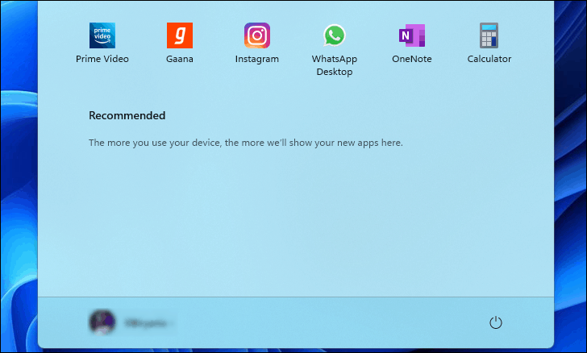Image resolution: width=587 pixels, height=353 pixels.
Task: Select the Recommended section heading
Action: [127, 115]
